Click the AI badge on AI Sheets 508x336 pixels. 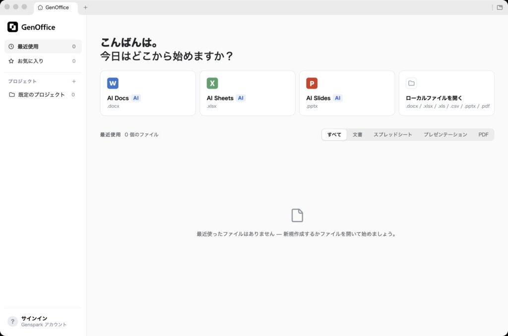[x=241, y=98]
